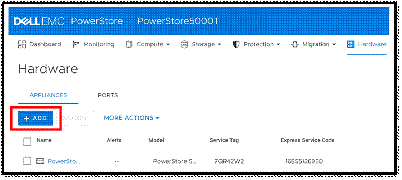Click the Monitoring flag icon
The width and height of the screenshot is (402, 180).
(x=76, y=44)
